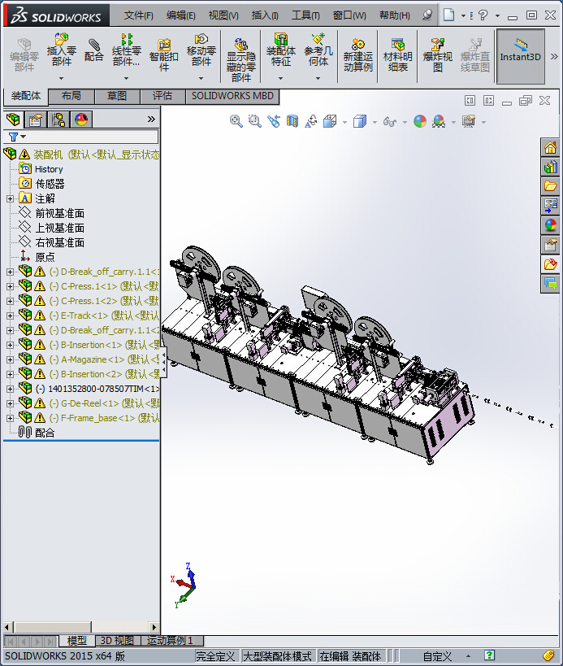Switch to the 3D 视图 bottom tab
Image resolution: width=563 pixels, height=666 pixels.
117,641
